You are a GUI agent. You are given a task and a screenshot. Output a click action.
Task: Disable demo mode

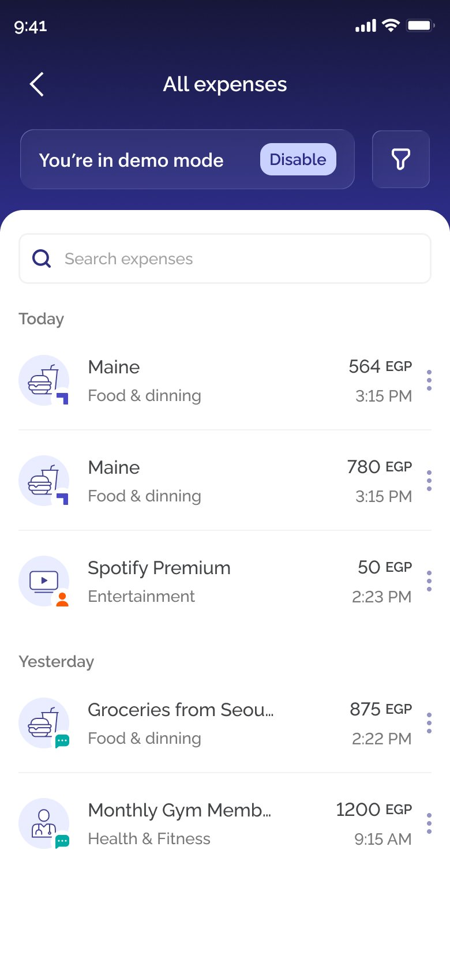pos(298,159)
